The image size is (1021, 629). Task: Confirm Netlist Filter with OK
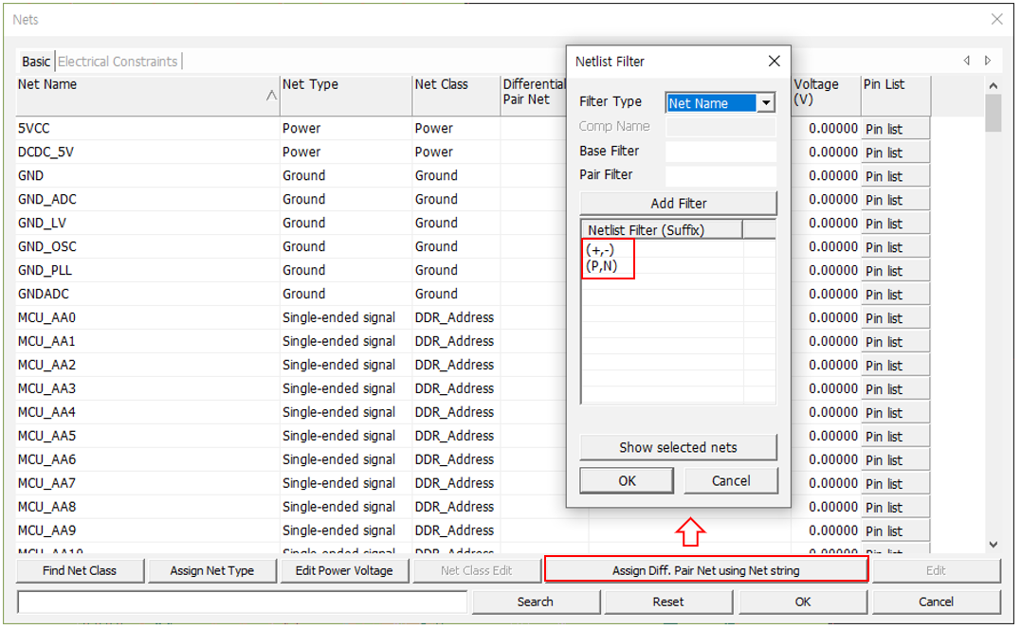(x=627, y=480)
